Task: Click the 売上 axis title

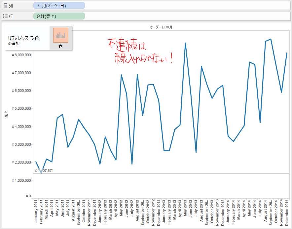Action: tap(6, 114)
